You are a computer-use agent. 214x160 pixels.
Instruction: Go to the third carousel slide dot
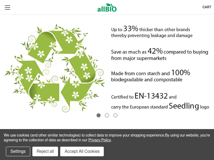point(115,115)
